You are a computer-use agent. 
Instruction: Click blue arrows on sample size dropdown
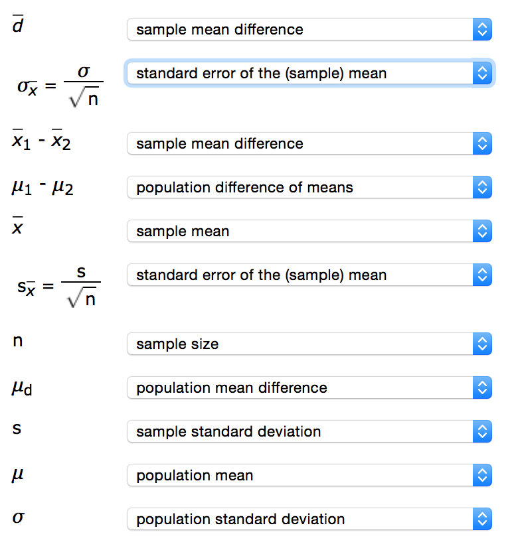483,344
